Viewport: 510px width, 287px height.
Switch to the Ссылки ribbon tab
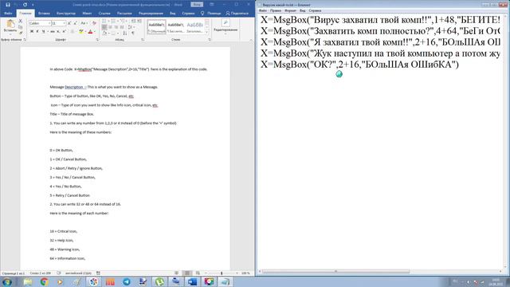pyautogui.click(x=104, y=14)
